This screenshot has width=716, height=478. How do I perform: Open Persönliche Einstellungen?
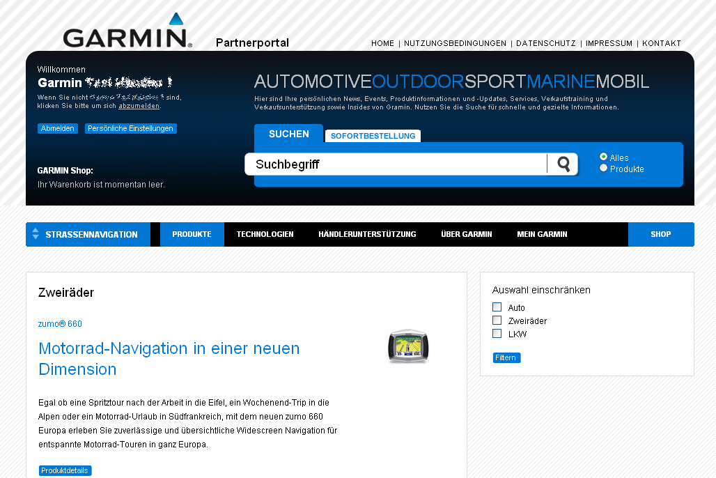coord(130,129)
